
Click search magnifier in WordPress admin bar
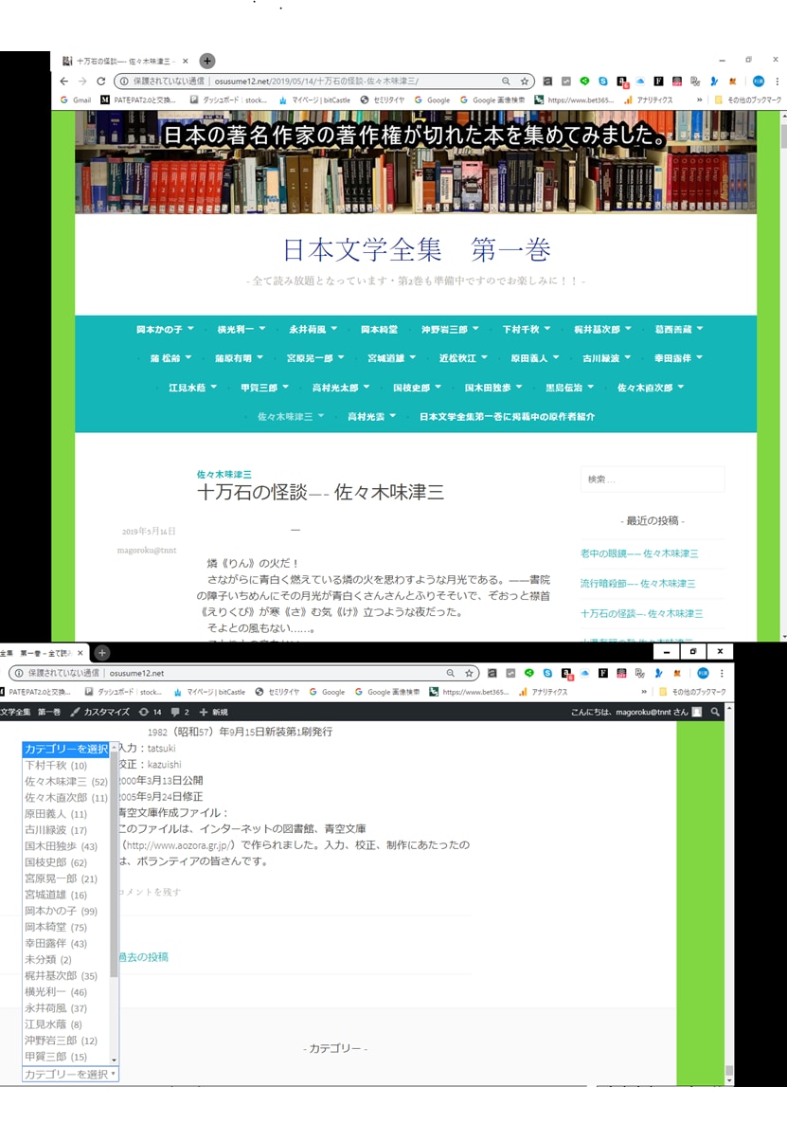(x=715, y=712)
